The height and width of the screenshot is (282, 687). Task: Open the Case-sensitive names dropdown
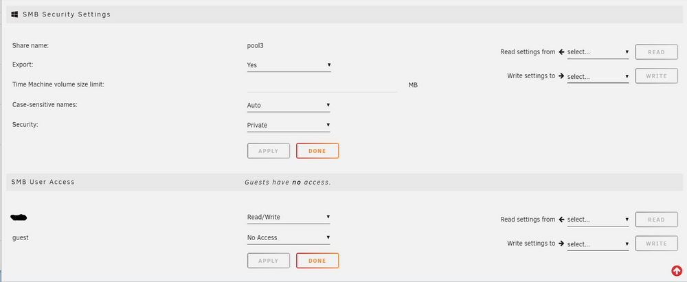click(289, 106)
